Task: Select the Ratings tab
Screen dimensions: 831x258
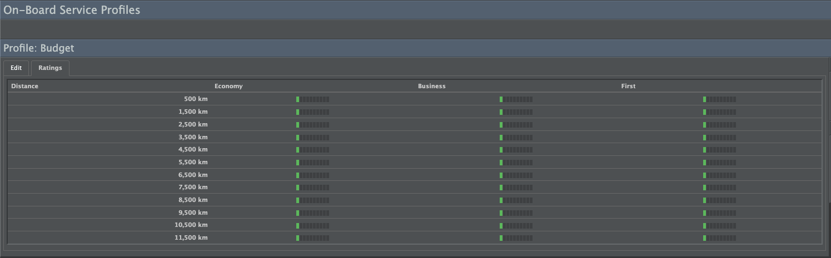Action: tap(50, 68)
